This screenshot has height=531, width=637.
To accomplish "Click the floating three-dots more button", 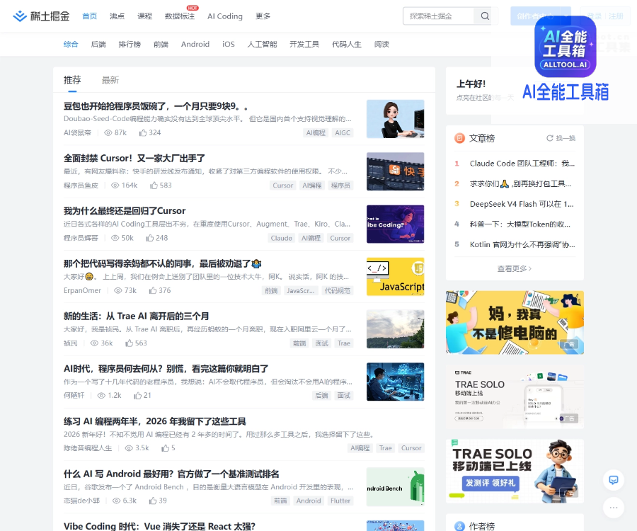I will [x=614, y=508].
